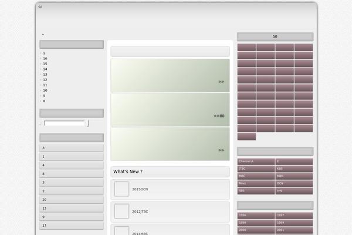Screen dimensions: 352x235
Task: Click the What's New ? heading bar
Action: point(170,172)
